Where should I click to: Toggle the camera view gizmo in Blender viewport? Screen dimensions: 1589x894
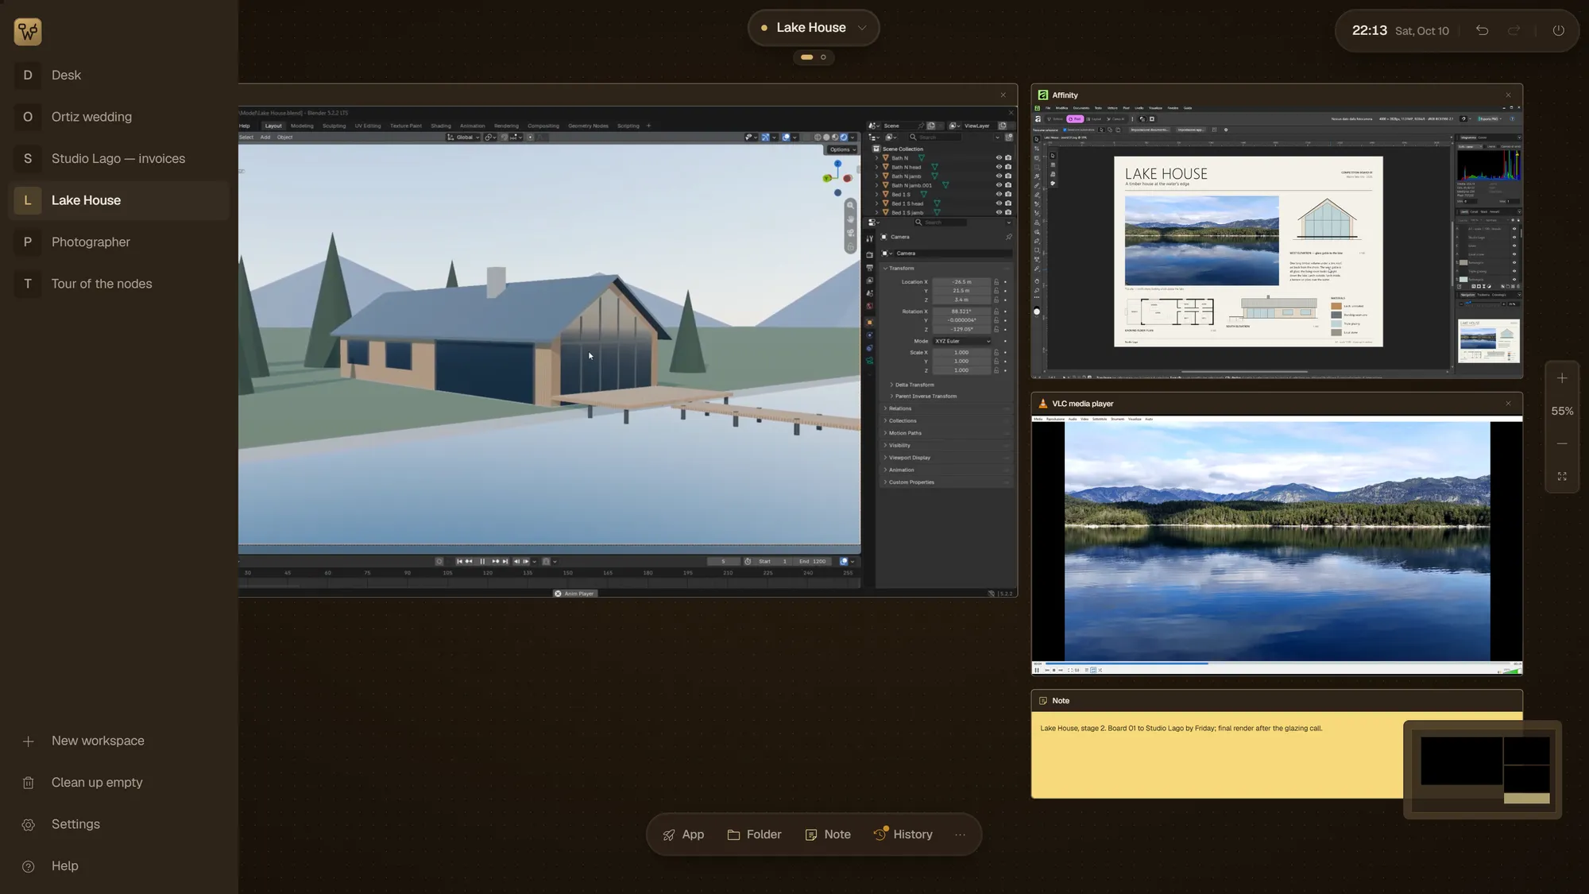tap(850, 233)
